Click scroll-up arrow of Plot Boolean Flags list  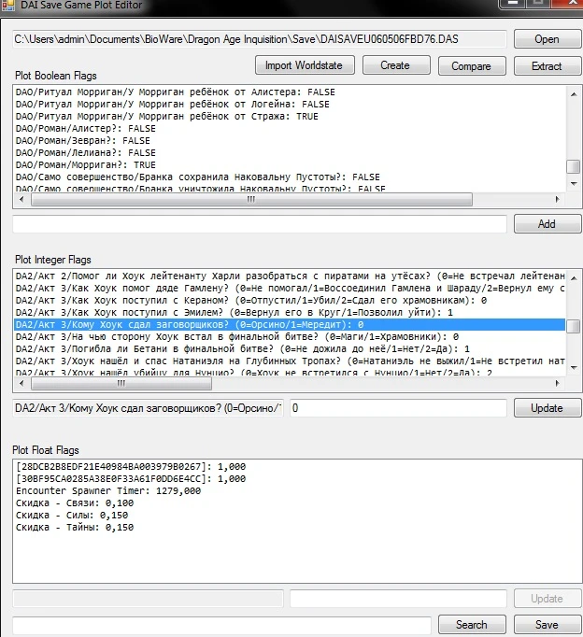click(574, 94)
